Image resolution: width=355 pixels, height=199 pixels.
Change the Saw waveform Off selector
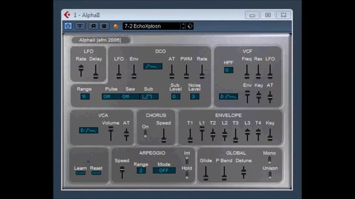tap(130, 97)
